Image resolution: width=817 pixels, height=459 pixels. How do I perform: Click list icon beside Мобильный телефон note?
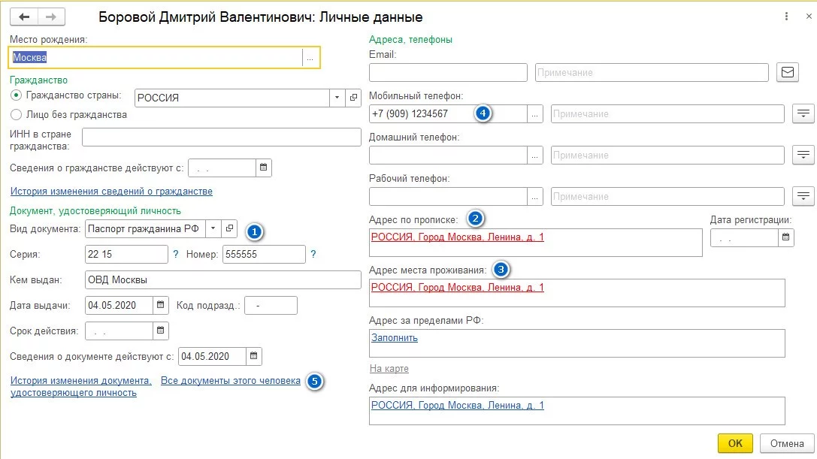click(x=804, y=113)
